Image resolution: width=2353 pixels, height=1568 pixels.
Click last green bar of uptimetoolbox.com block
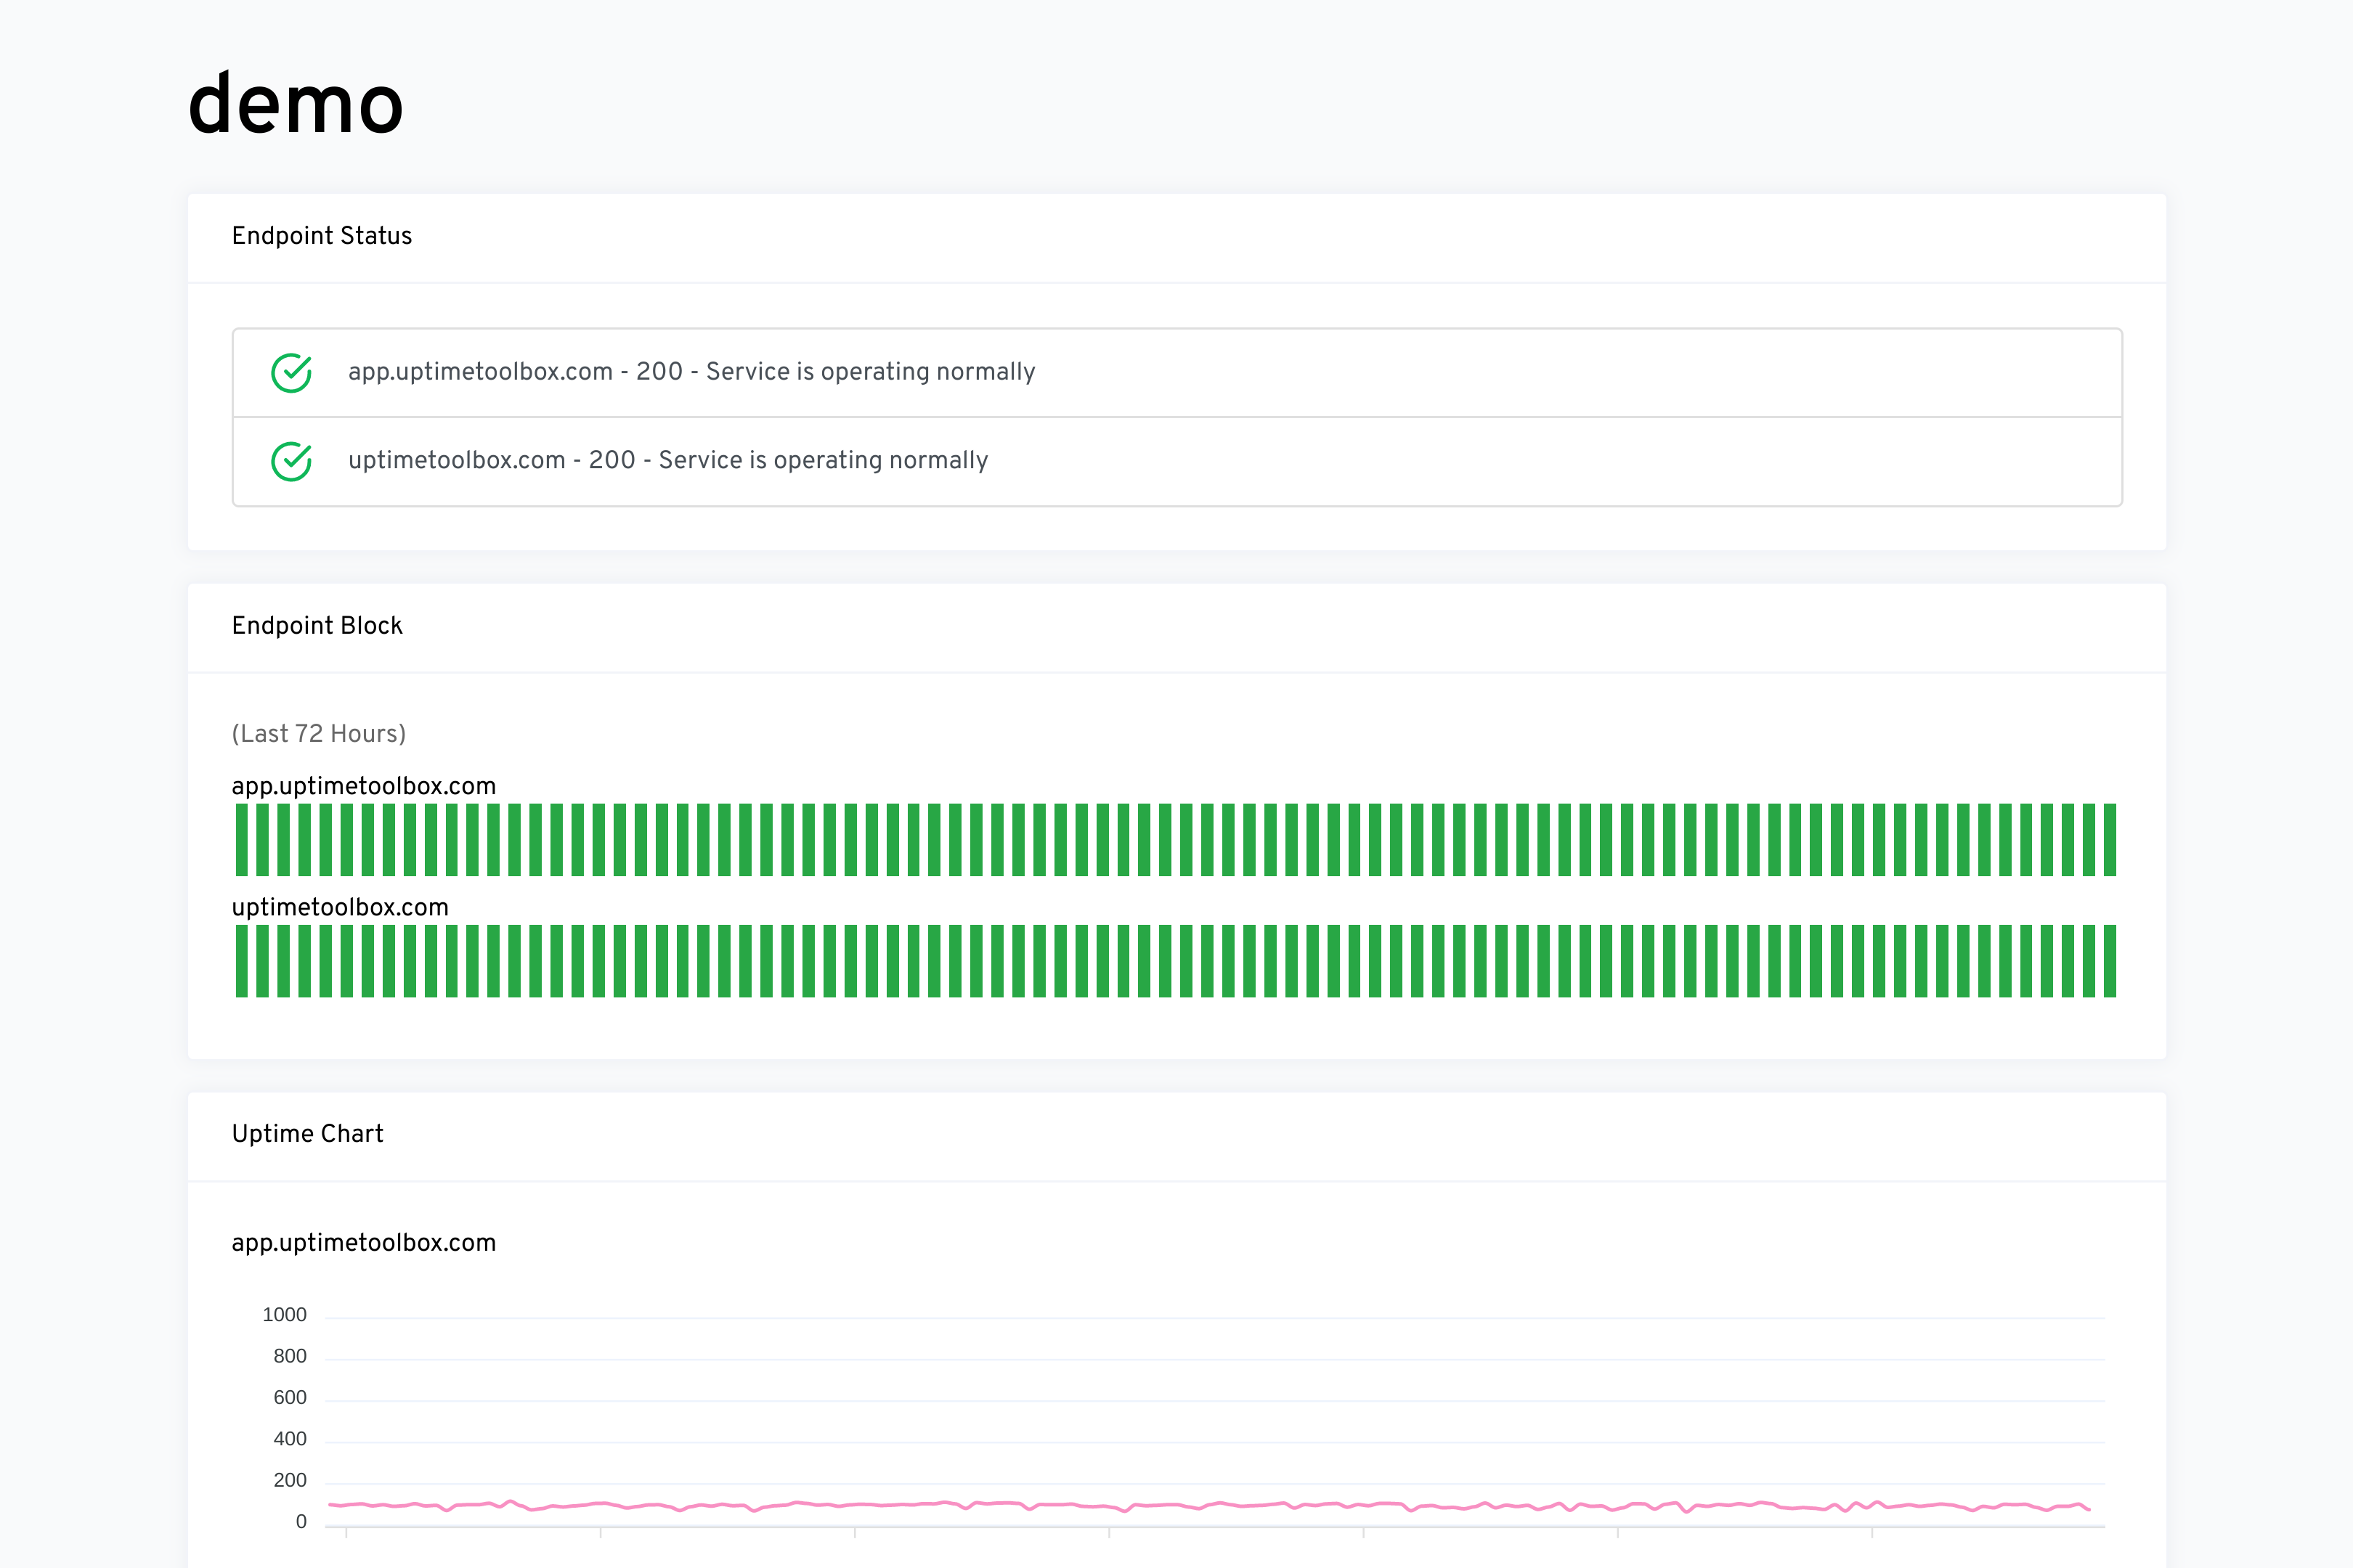coord(2110,961)
